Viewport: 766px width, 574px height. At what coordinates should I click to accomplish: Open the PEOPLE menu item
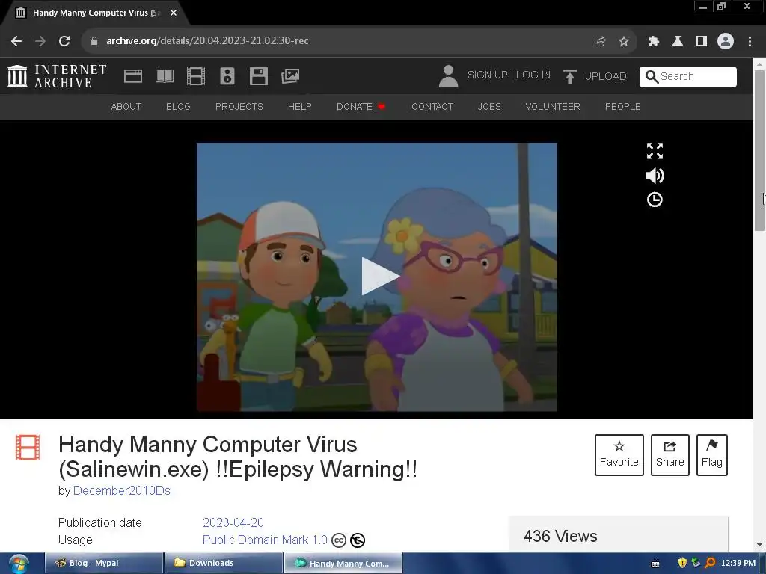pos(623,106)
